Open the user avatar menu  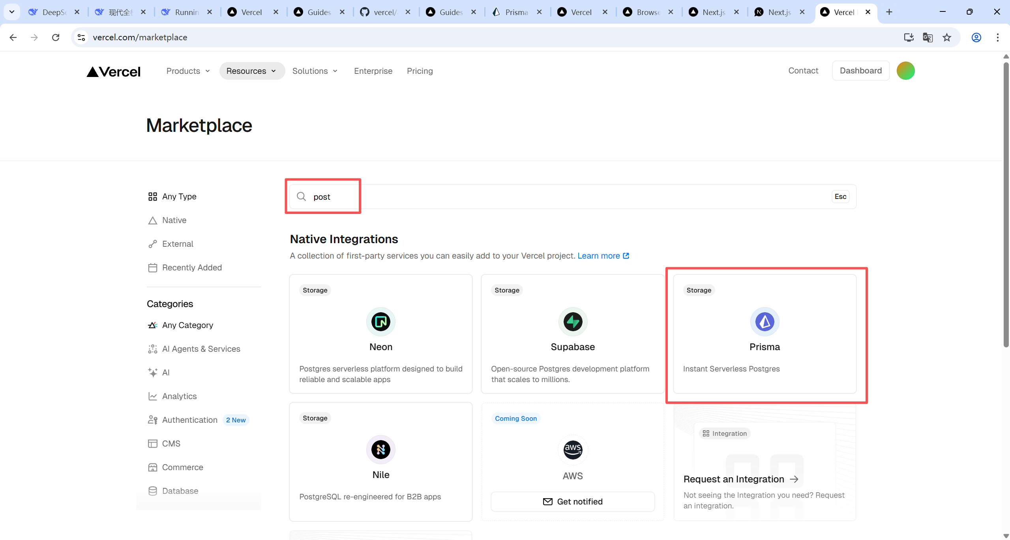pyautogui.click(x=905, y=71)
